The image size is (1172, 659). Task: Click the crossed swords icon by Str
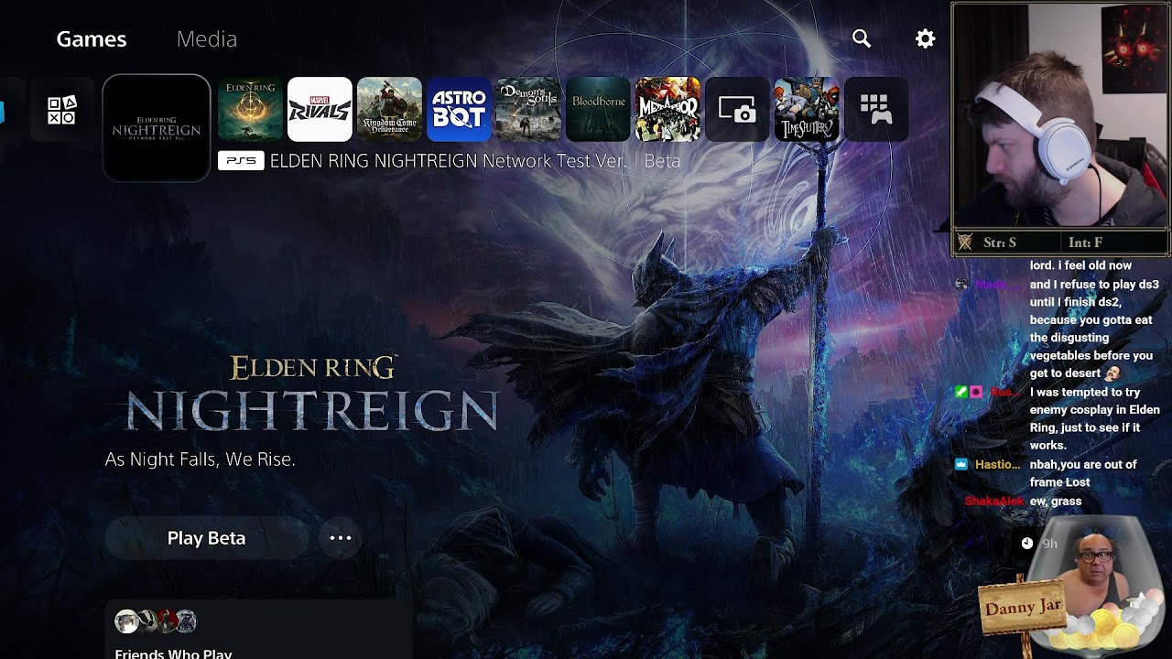point(964,243)
